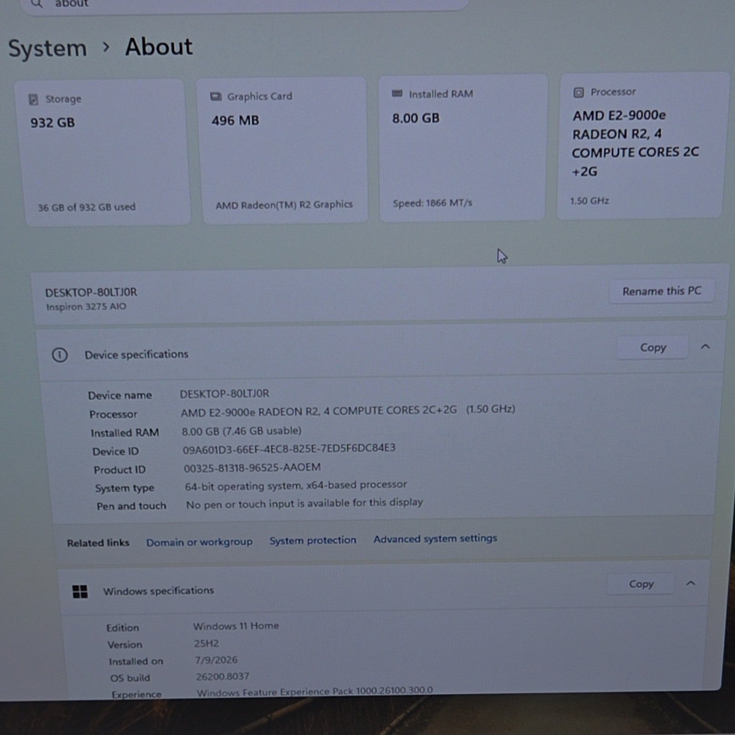The width and height of the screenshot is (735, 735).
Task: Select the Version value 25H2
Action: coord(206,643)
